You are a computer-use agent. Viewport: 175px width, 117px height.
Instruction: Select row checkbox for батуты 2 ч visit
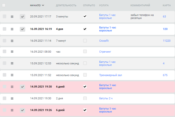point(4,98)
